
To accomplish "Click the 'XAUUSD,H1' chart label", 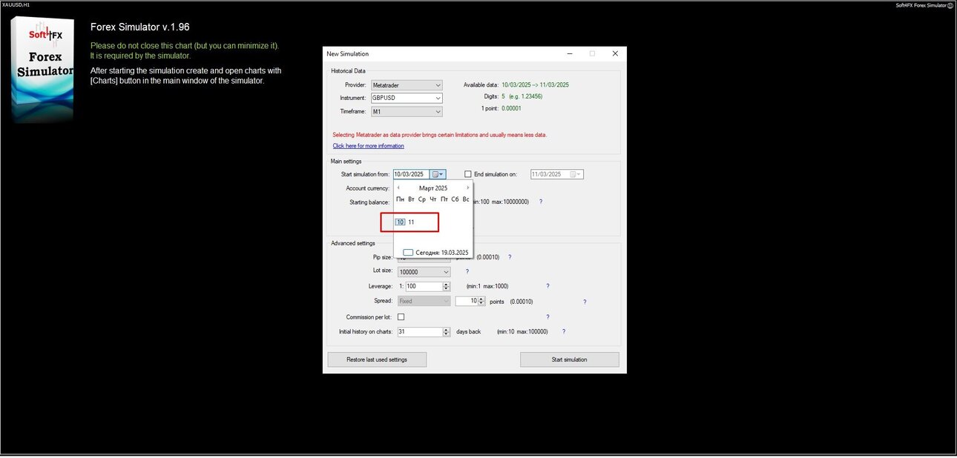I will click(x=15, y=4).
